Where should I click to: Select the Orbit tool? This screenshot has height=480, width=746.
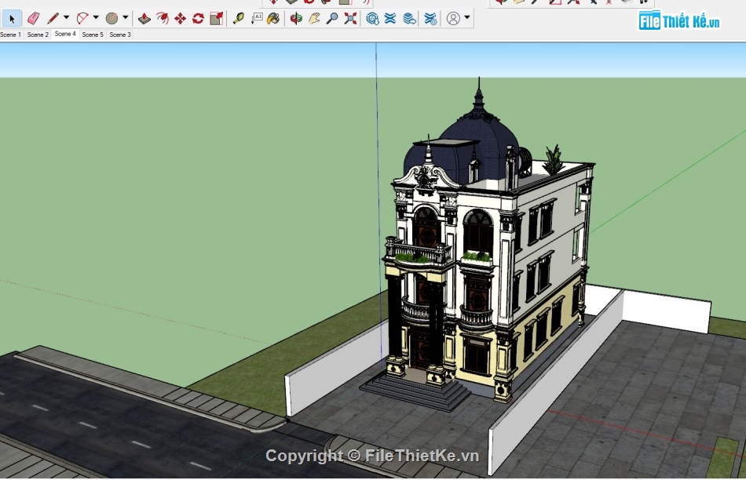pos(296,19)
